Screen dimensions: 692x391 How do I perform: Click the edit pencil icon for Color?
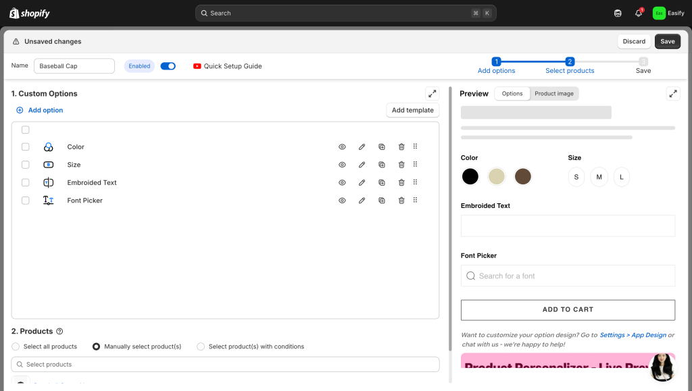click(x=362, y=147)
